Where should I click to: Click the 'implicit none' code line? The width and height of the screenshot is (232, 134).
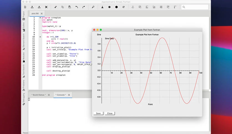point(50,22)
